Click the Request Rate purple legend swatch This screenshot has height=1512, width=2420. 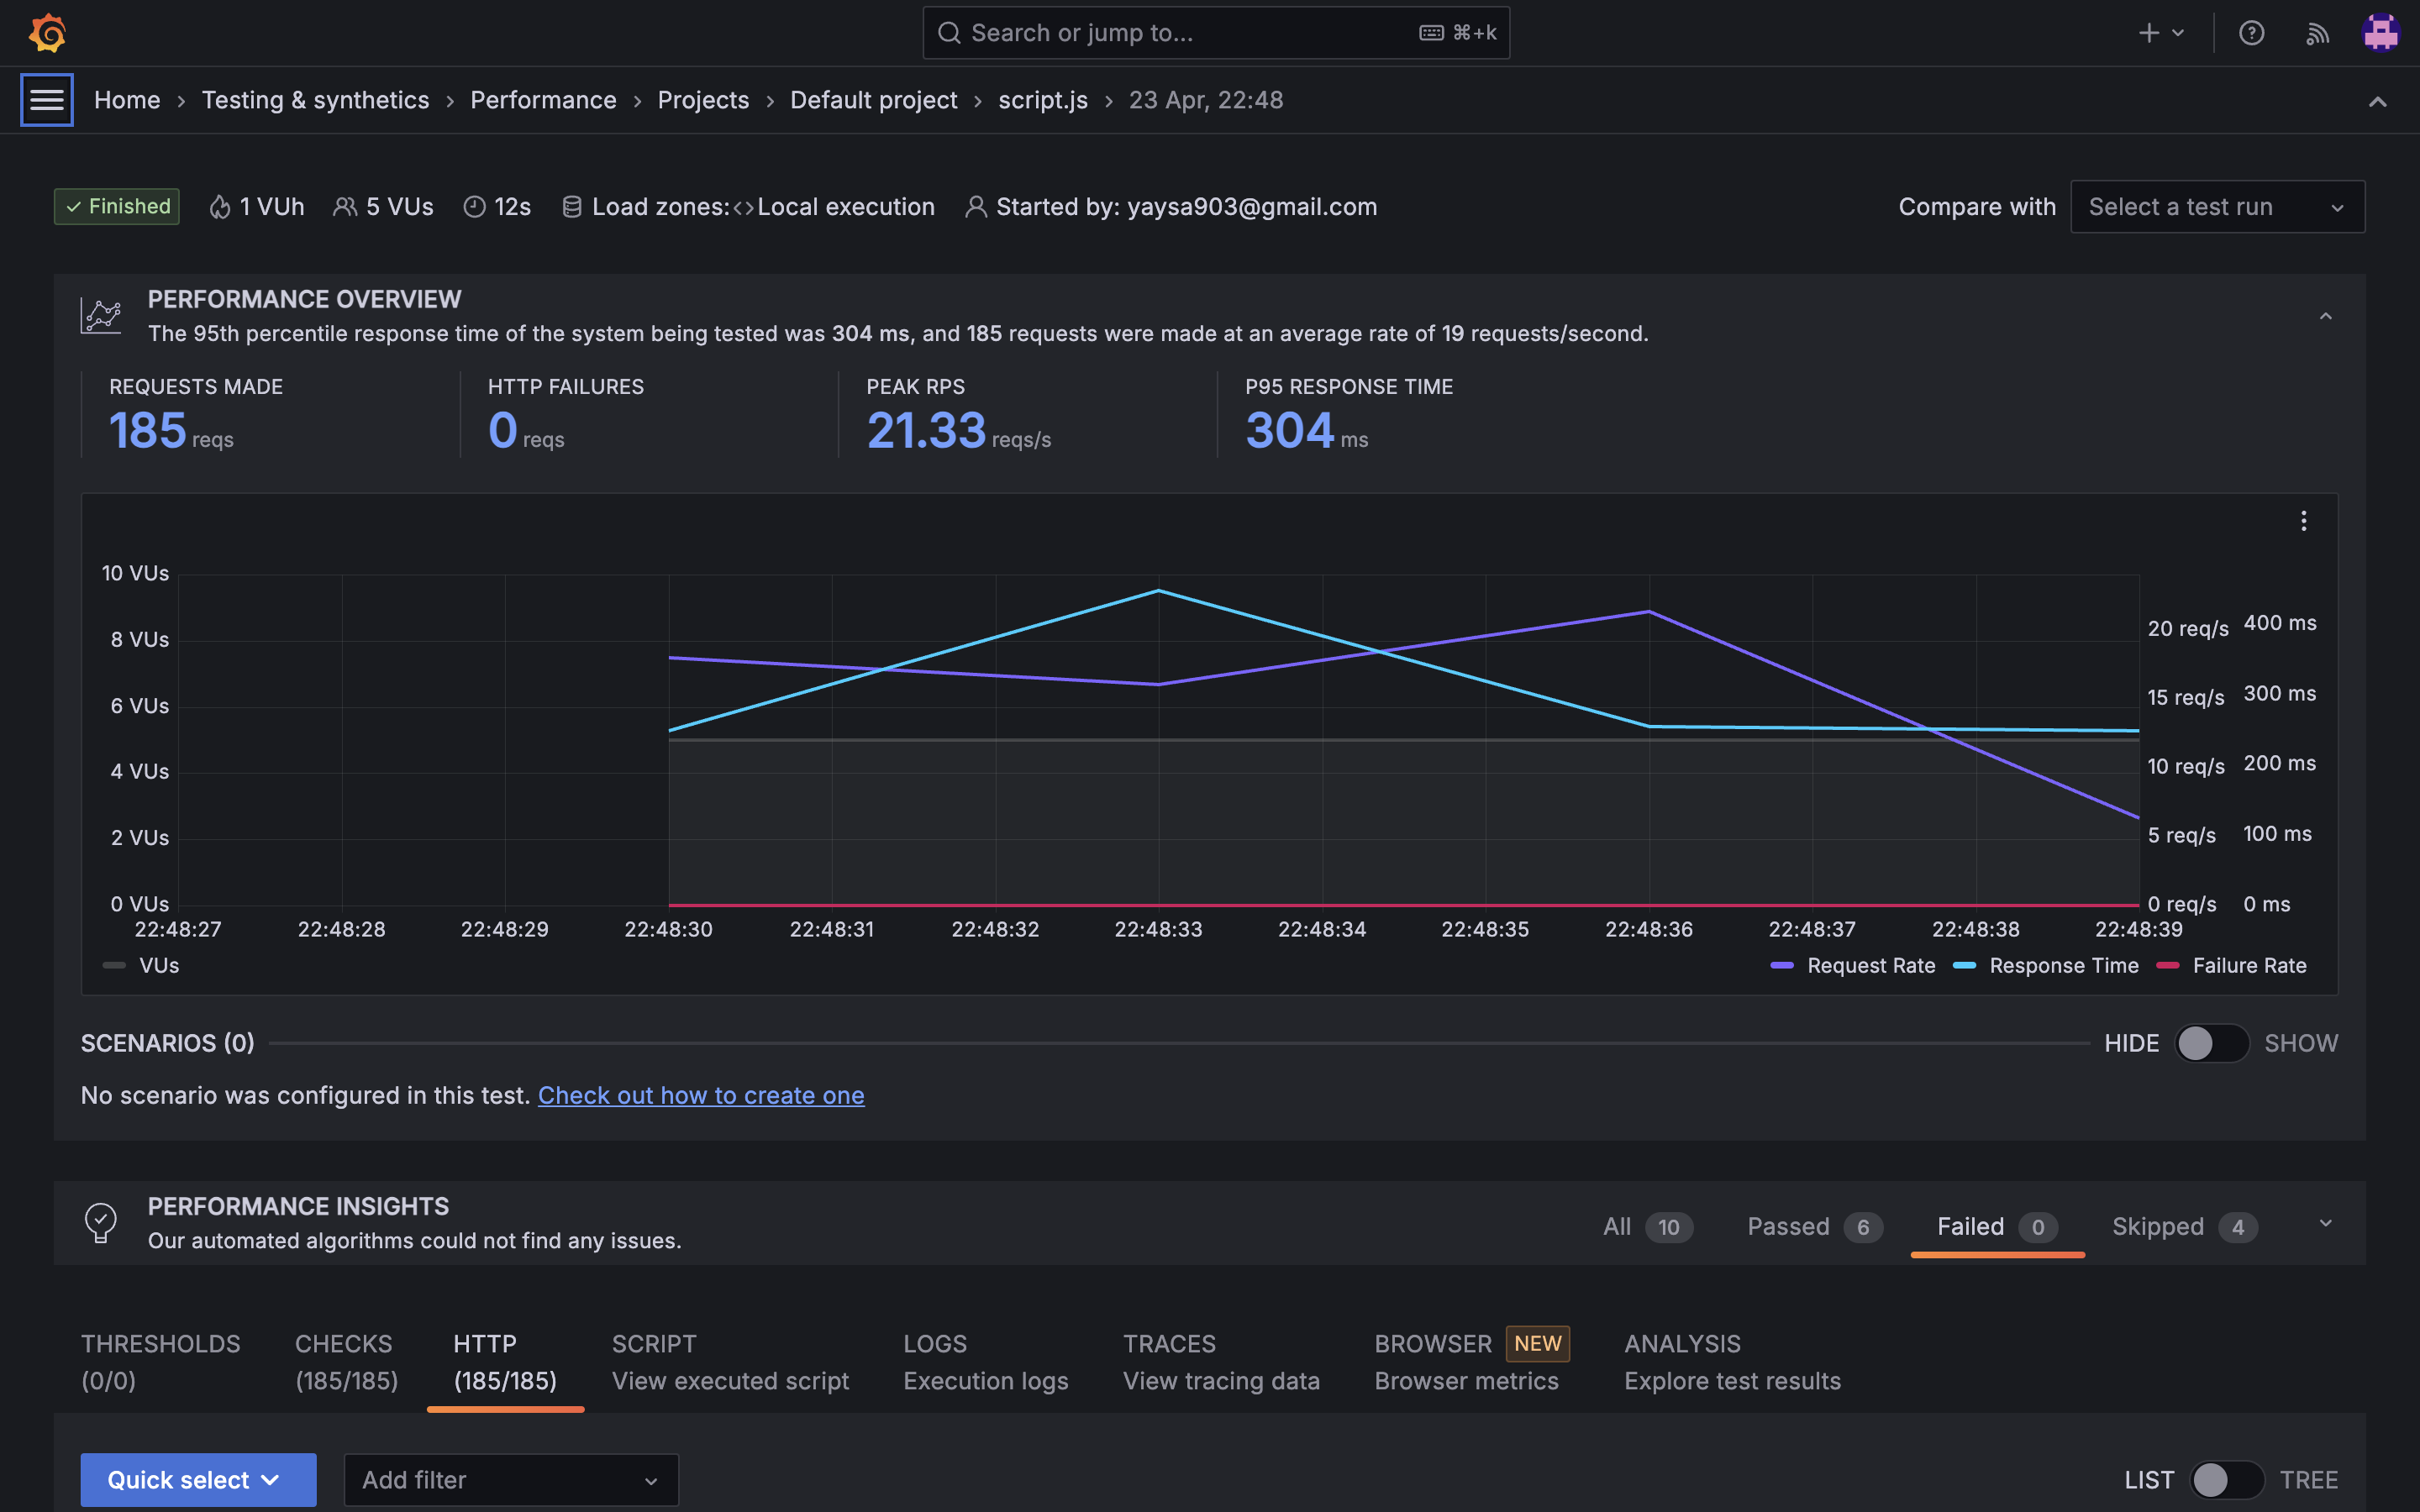click(x=1782, y=965)
